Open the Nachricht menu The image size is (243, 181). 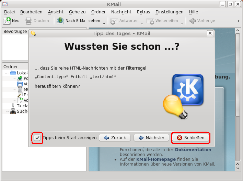pyautogui.click(x=121, y=12)
